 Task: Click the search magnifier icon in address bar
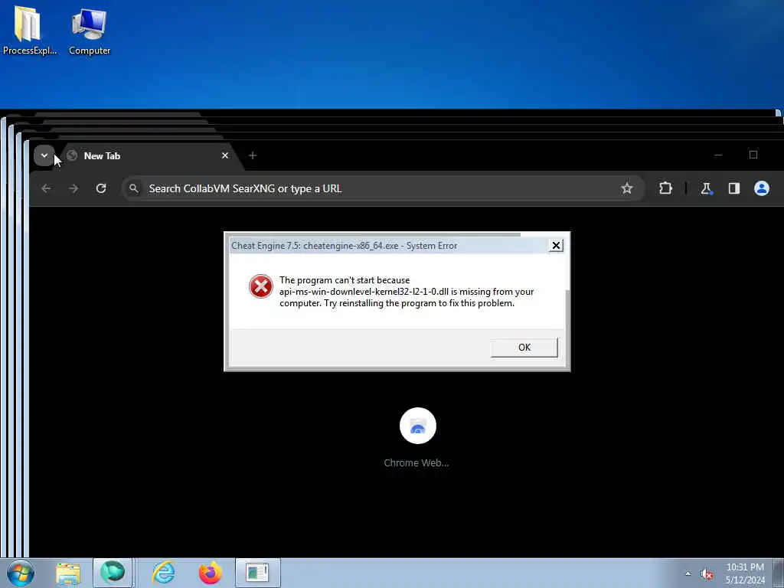133,188
